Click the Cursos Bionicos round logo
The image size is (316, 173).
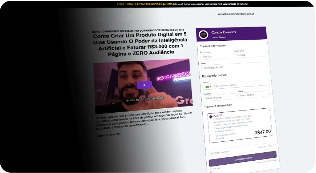point(203,35)
